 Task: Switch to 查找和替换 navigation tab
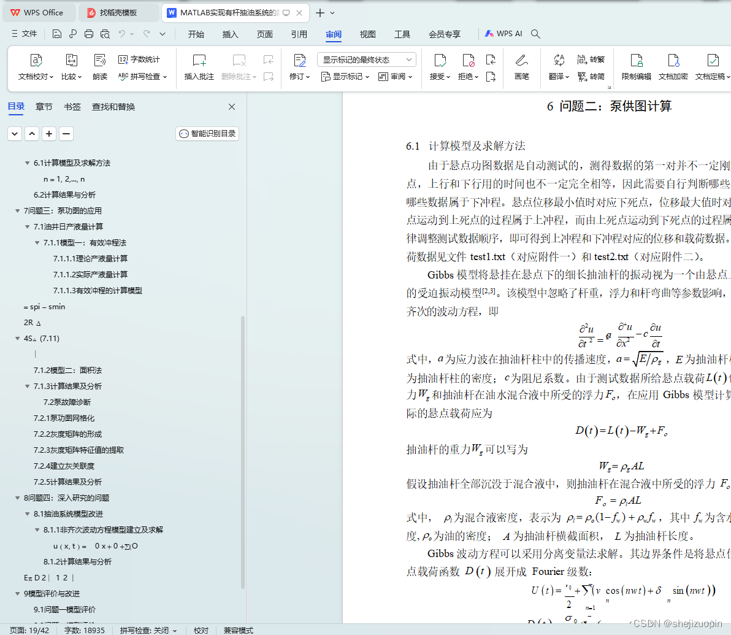pos(113,107)
